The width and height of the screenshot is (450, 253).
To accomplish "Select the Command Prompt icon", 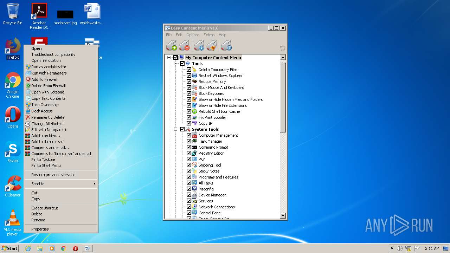I will click(x=194, y=147).
